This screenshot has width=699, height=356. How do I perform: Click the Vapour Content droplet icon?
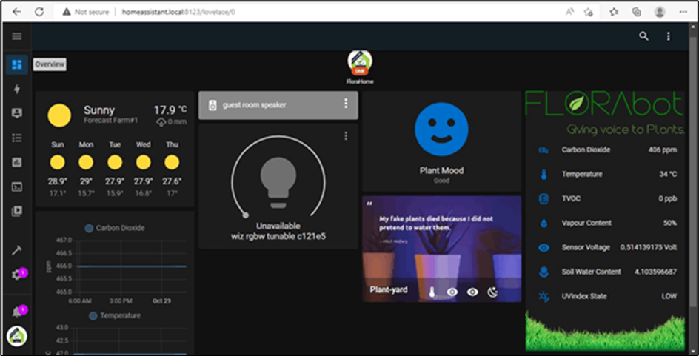click(544, 224)
